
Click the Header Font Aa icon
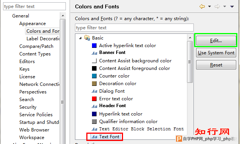(x=94, y=106)
